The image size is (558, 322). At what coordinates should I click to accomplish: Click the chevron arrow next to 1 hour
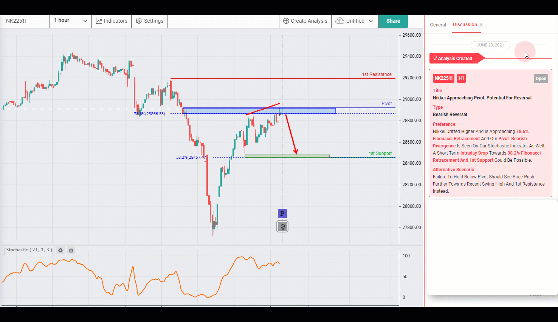(x=85, y=21)
